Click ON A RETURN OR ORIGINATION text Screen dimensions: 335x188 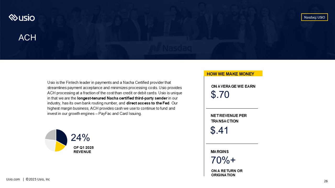coord(227,173)
